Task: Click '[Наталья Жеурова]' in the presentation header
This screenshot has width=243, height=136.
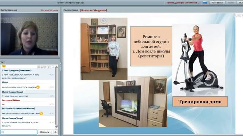Action: click(93, 10)
